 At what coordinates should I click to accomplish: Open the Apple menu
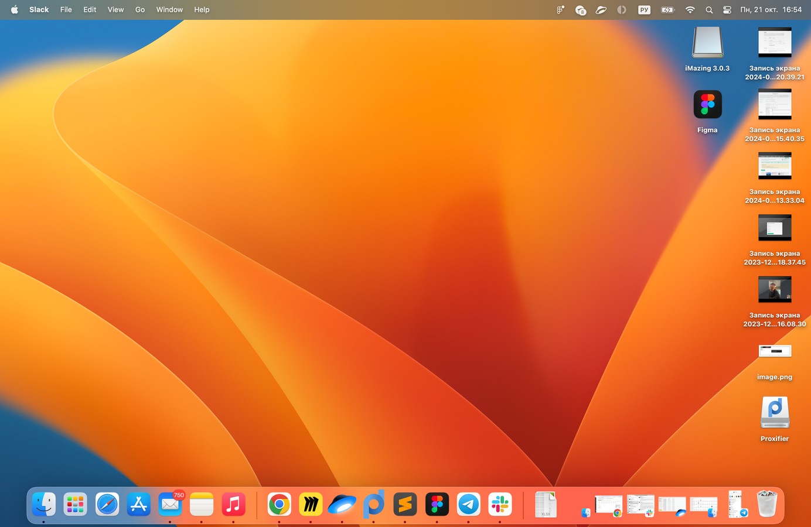(x=15, y=10)
